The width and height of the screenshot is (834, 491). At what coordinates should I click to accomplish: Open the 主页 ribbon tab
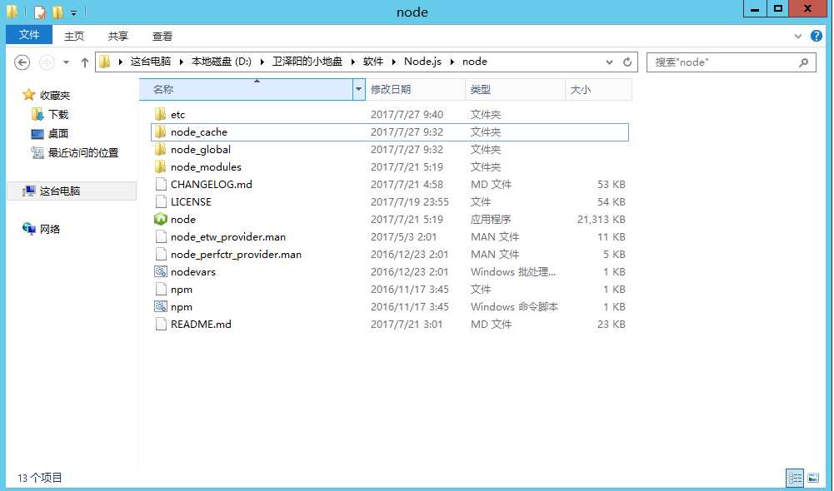point(74,36)
